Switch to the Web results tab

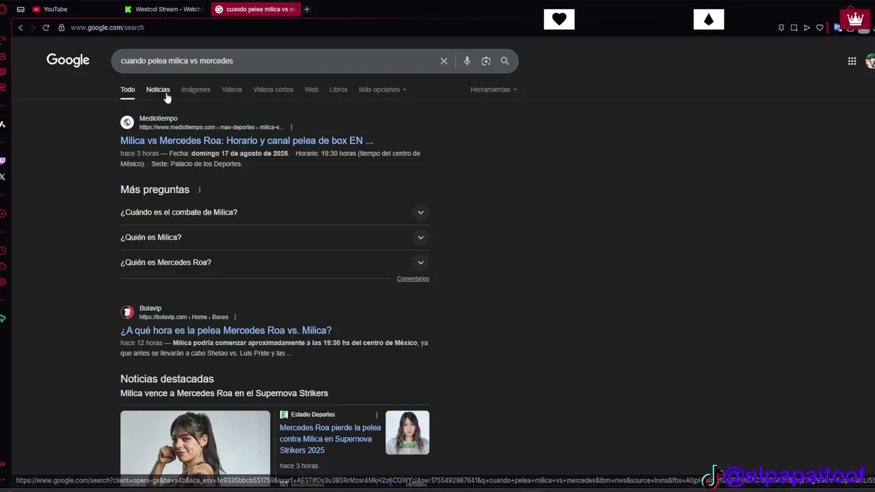pyautogui.click(x=311, y=90)
